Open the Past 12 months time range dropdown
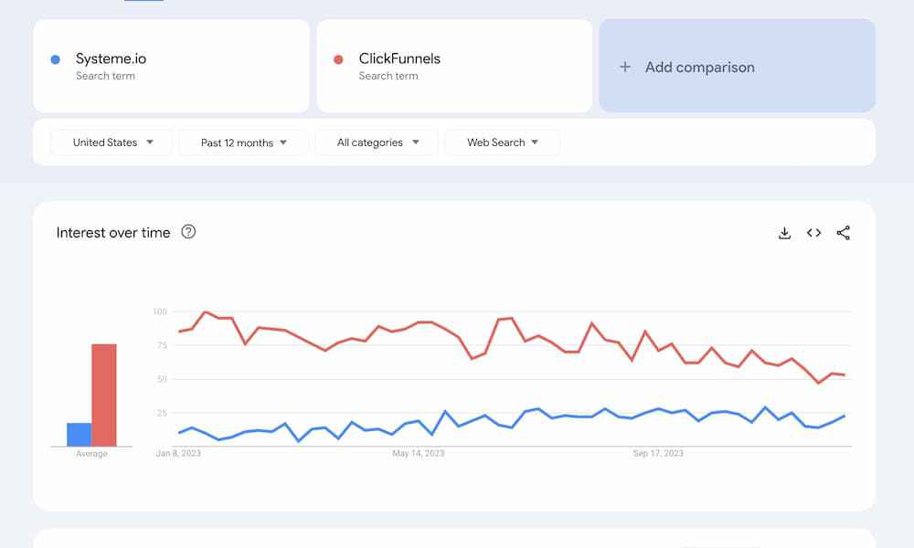The image size is (914, 548). point(242,142)
